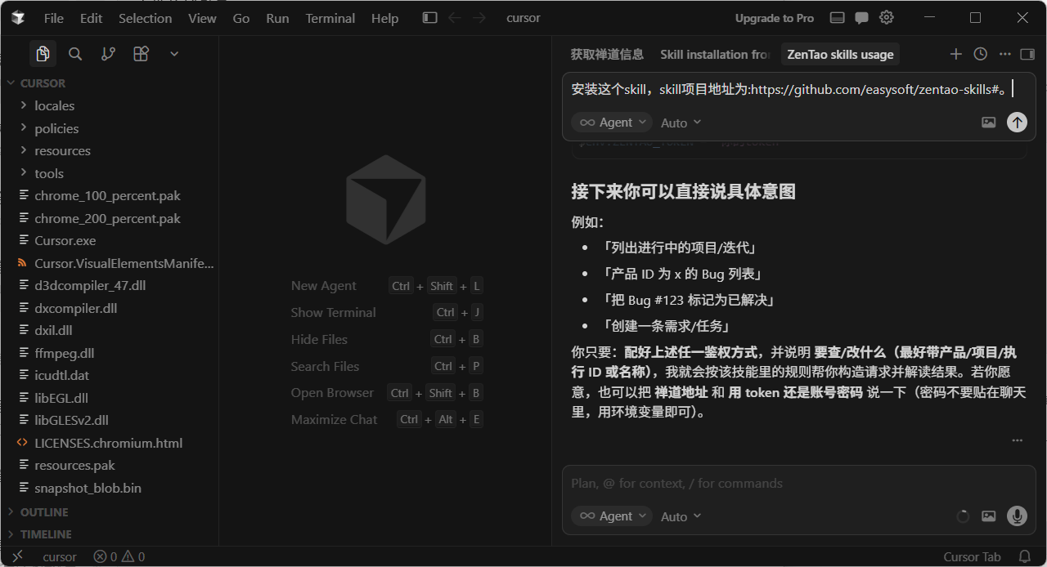1047x567 pixels.
Task: Toggle the bottom panel icon
Action: 837,18
